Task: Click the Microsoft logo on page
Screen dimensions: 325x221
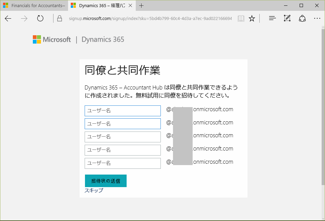Action: coord(51,39)
